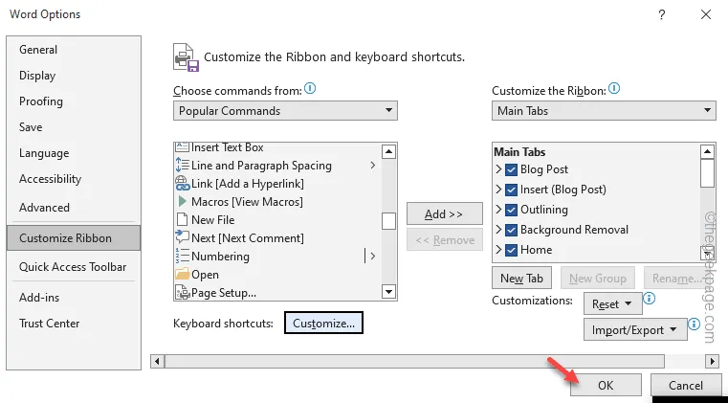728x403 pixels.
Task: Click the Macros play triangle icon
Action: point(182,201)
